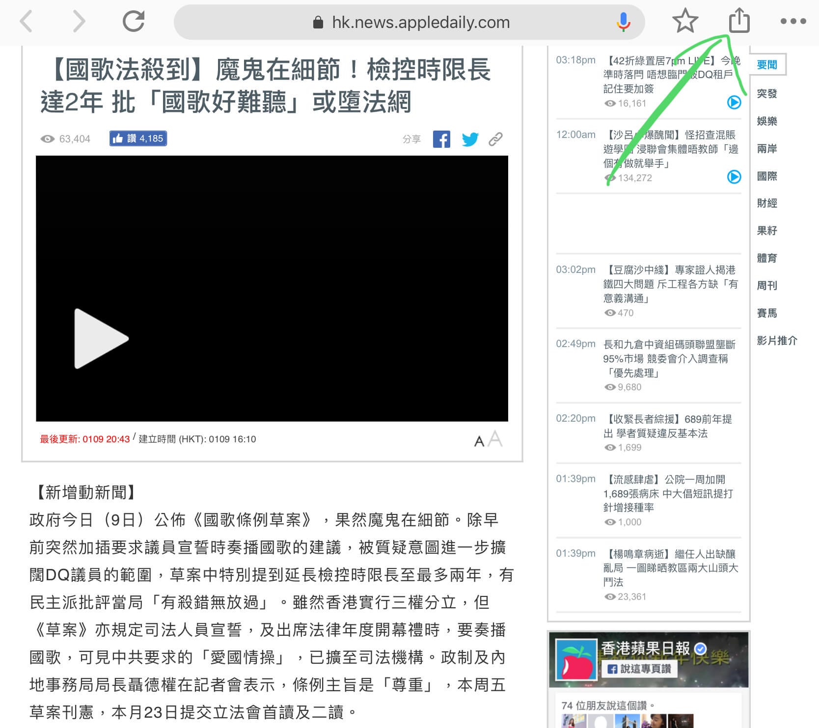Click the 02:49pm timestamp
The height and width of the screenshot is (728, 819).
575,344
